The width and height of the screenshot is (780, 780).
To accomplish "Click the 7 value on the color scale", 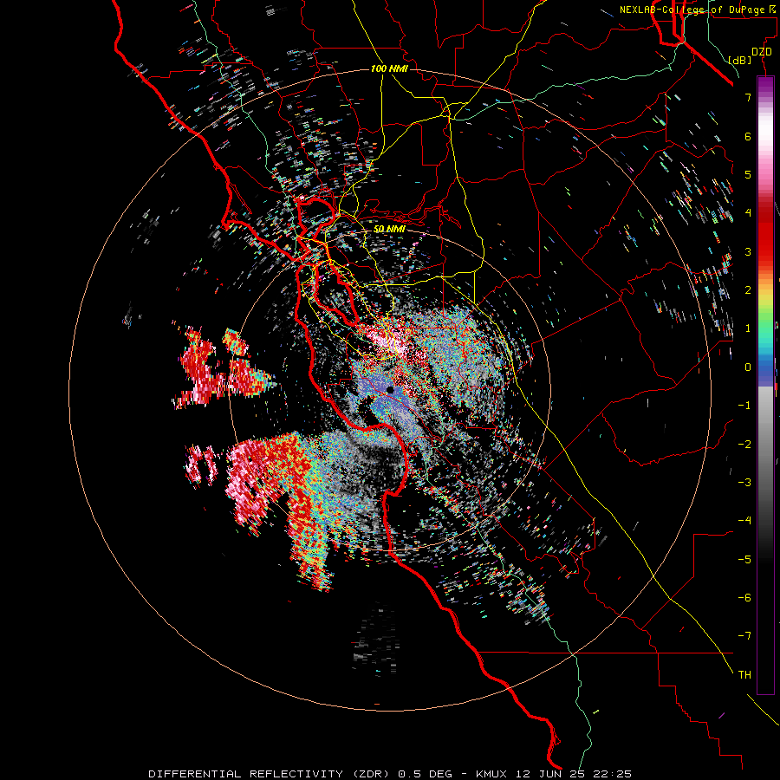I will (x=748, y=97).
